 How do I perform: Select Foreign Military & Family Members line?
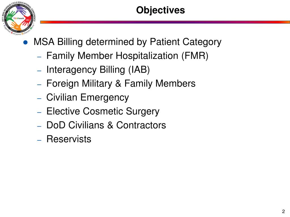[121, 83]
